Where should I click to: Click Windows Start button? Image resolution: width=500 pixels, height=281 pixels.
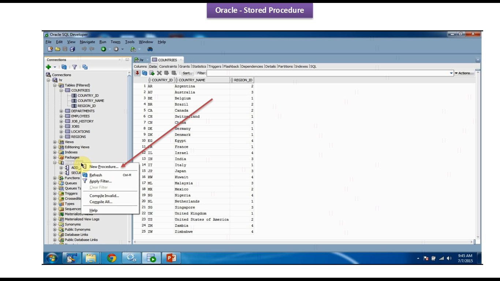click(52, 258)
